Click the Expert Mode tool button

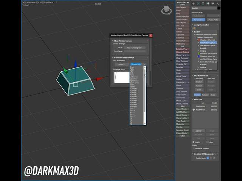[x=183, y=133]
